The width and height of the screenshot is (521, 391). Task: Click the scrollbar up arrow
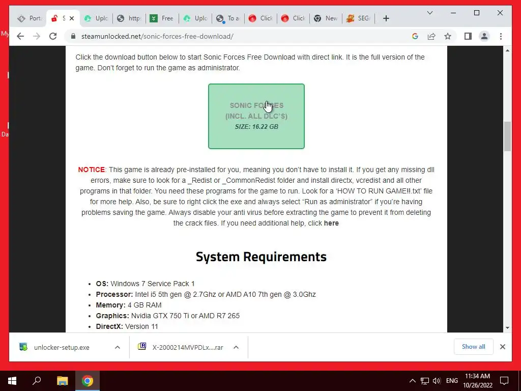(x=507, y=50)
